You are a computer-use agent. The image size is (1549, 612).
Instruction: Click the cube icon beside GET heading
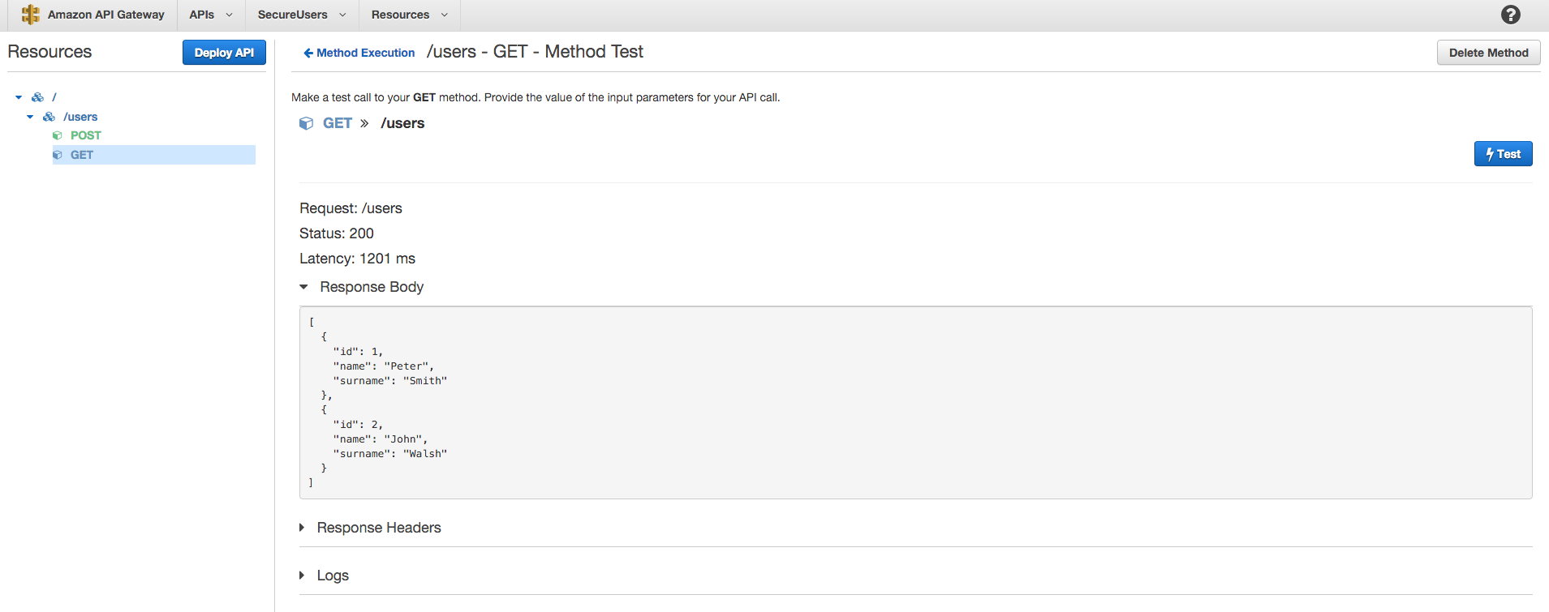(x=306, y=123)
